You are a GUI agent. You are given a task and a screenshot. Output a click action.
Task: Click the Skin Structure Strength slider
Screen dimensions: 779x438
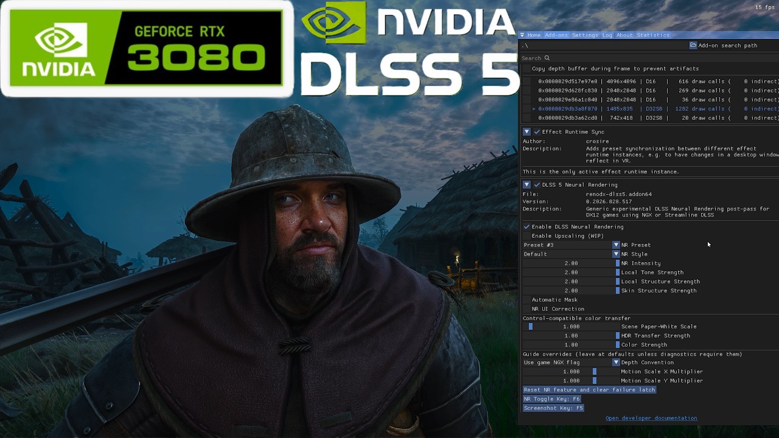[x=571, y=291]
